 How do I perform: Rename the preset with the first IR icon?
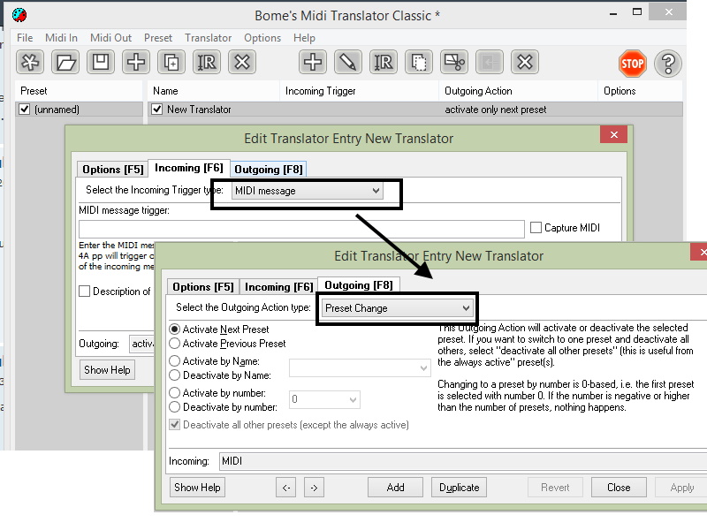pos(207,62)
